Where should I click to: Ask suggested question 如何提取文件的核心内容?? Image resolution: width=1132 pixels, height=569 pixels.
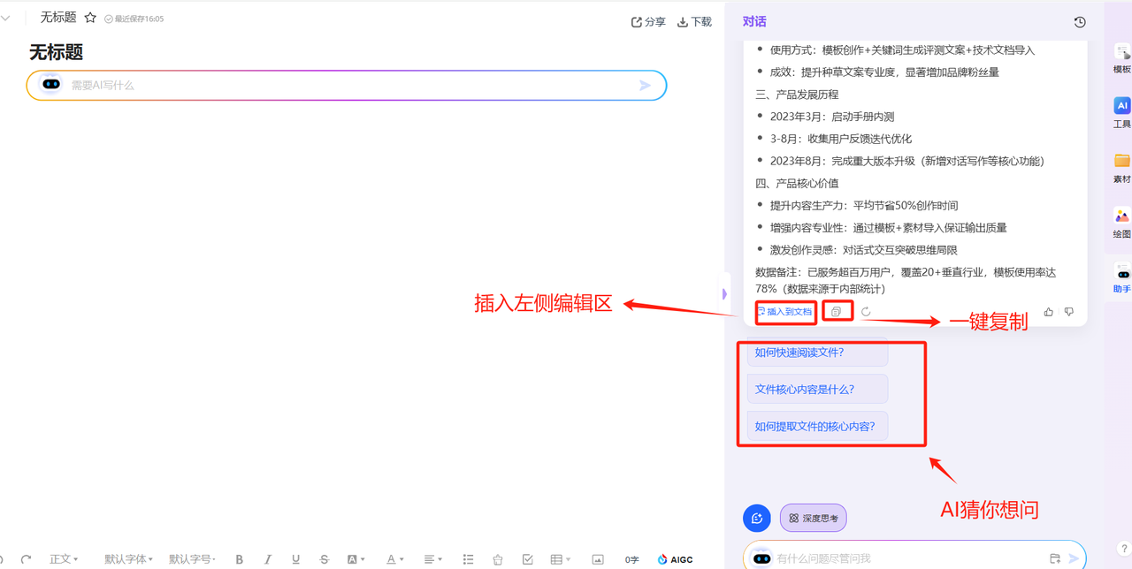[817, 426]
